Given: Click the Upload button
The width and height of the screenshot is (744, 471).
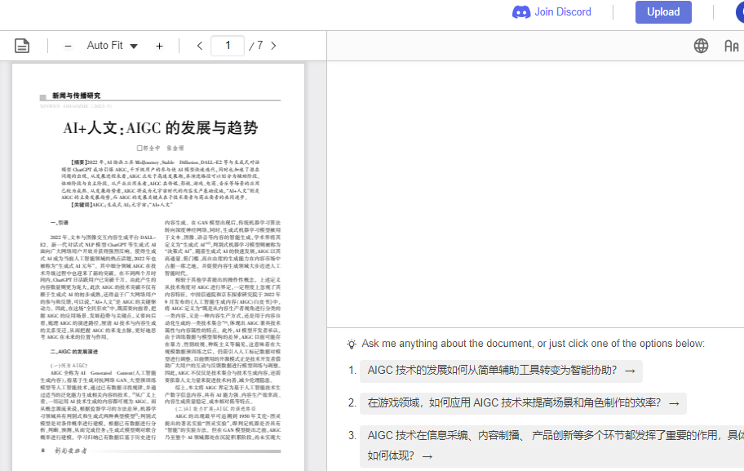Looking at the screenshot, I should tap(663, 11).
